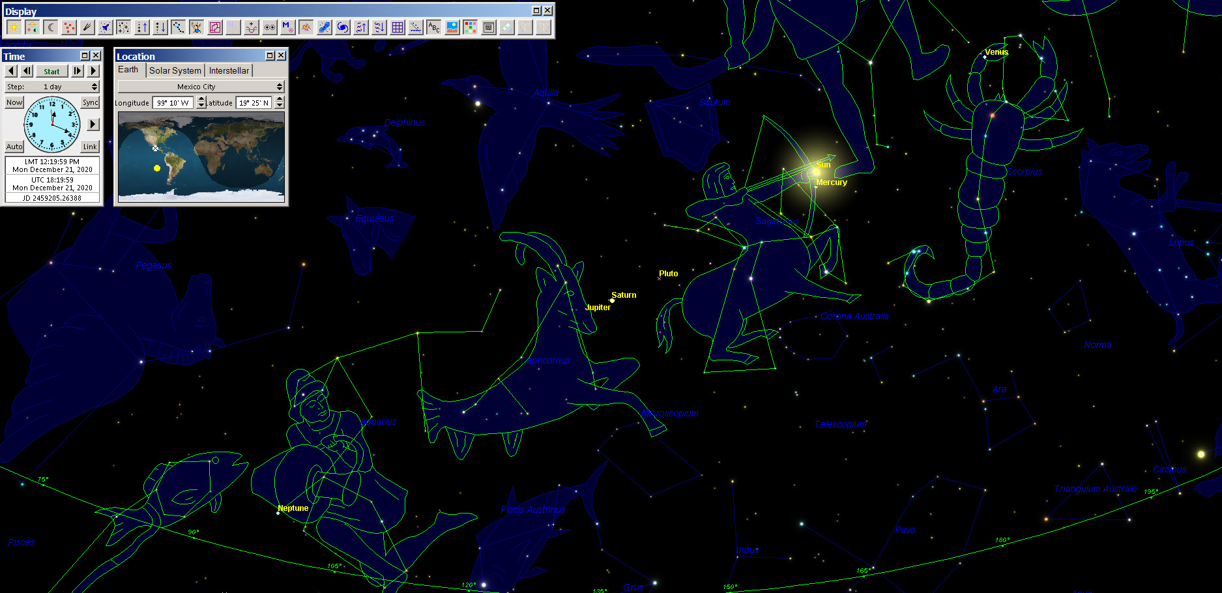Toggle the constellation figures artwork icon
The image size is (1222, 593).
(196, 27)
